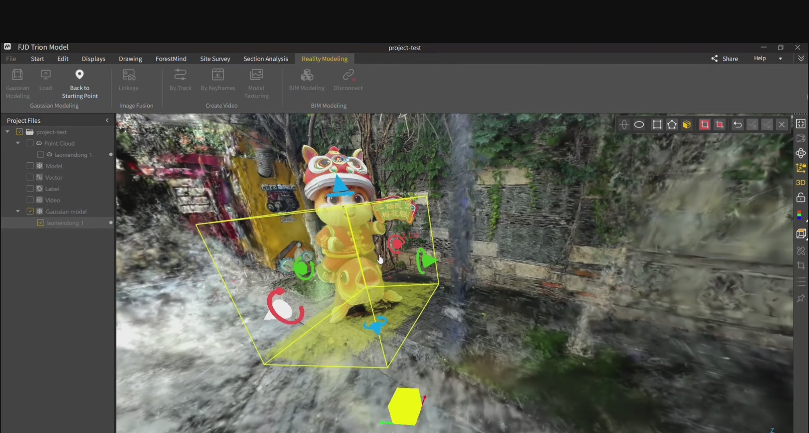Check the Vector checkbox
This screenshot has width=809, height=433.
point(30,177)
